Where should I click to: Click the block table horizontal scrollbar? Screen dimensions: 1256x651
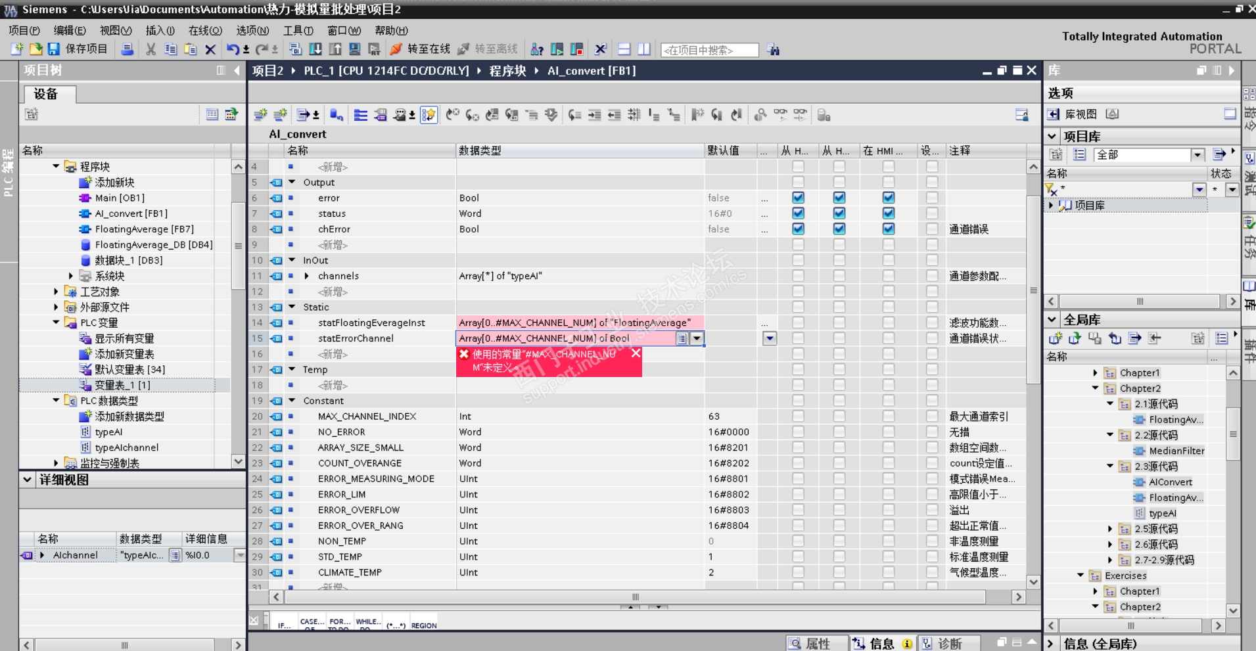(x=635, y=597)
